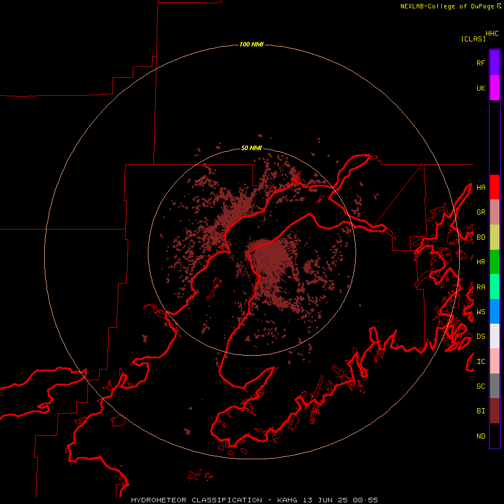Screen dimensions: 504x504
Task: Click the GR pink legend swatch
Action: pyautogui.click(x=494, y=212)
